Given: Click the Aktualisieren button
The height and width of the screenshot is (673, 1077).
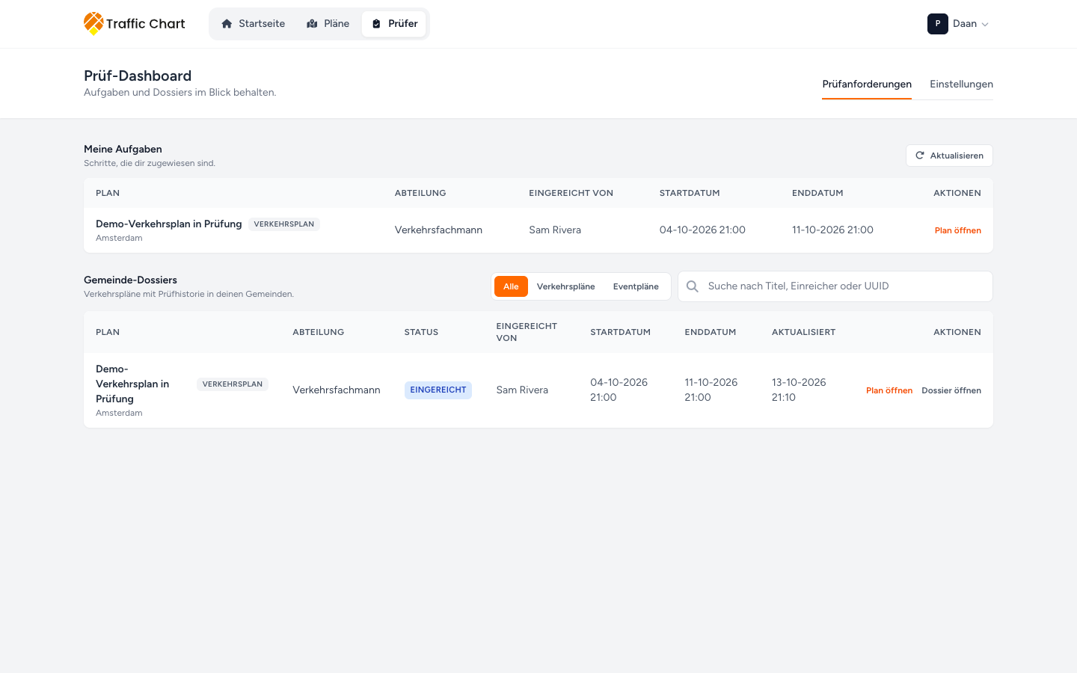Looking at the screenshot, I should [x=949, y=156].
